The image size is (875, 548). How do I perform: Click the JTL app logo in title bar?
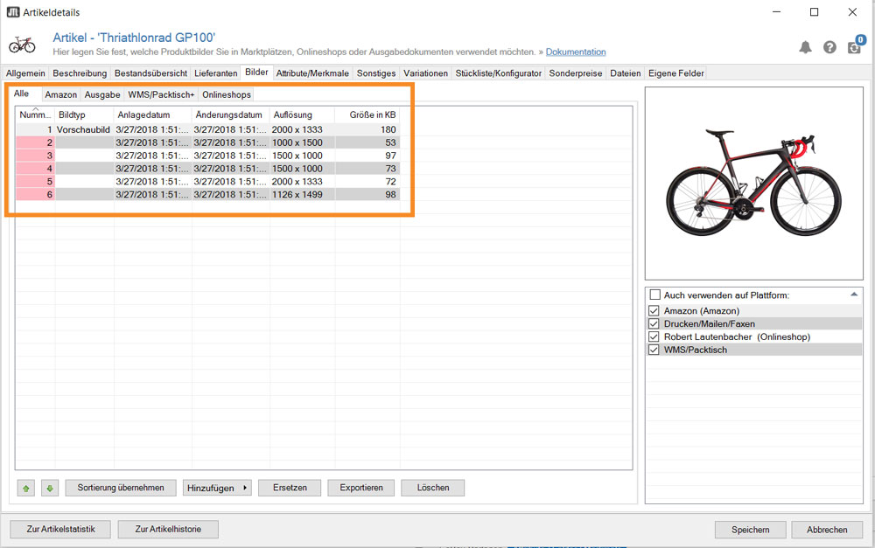pos(13,11)
